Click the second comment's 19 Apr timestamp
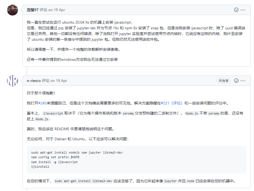This screenshot has height=191, width=254. [x=58, y=81]
